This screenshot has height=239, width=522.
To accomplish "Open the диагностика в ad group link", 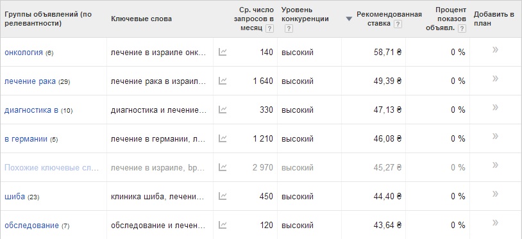I will pyautogui.click(x=31, y=110).
